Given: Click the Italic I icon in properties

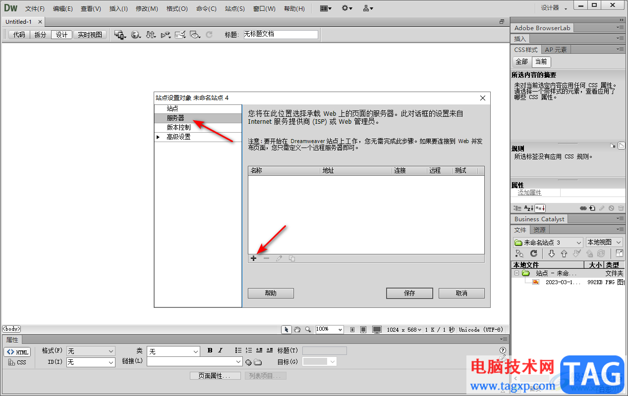Looking at the screenshot, I should point(221,350).
